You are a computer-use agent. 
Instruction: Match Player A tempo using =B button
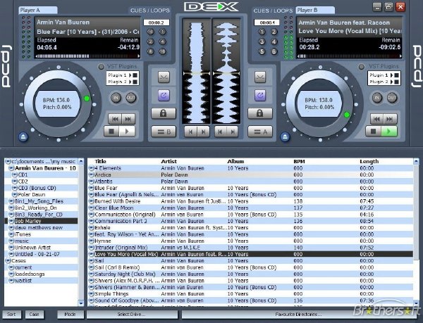(164, 132)
